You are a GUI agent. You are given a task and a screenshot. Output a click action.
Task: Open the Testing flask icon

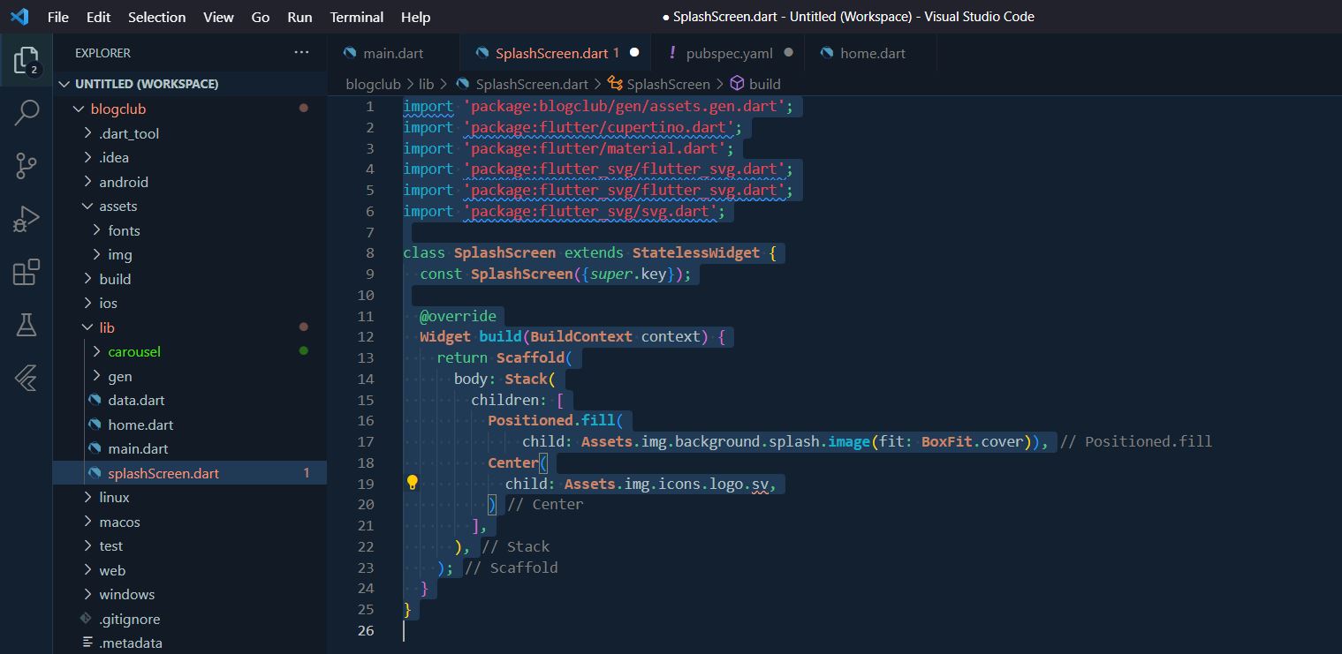(x=27, y=325)
